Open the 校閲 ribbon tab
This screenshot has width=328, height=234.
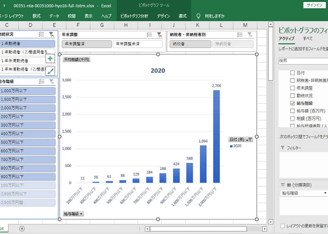[x=72, y=16]
